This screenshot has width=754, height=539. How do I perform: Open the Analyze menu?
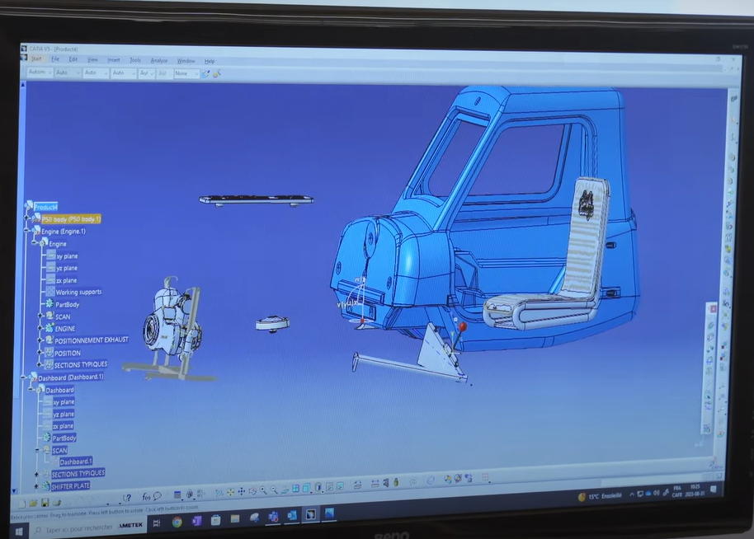click(x=159, y=61)
